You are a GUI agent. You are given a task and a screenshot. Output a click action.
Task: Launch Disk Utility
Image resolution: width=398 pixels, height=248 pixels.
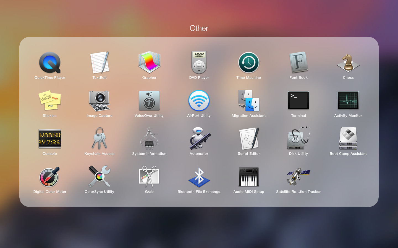[298, 139]
